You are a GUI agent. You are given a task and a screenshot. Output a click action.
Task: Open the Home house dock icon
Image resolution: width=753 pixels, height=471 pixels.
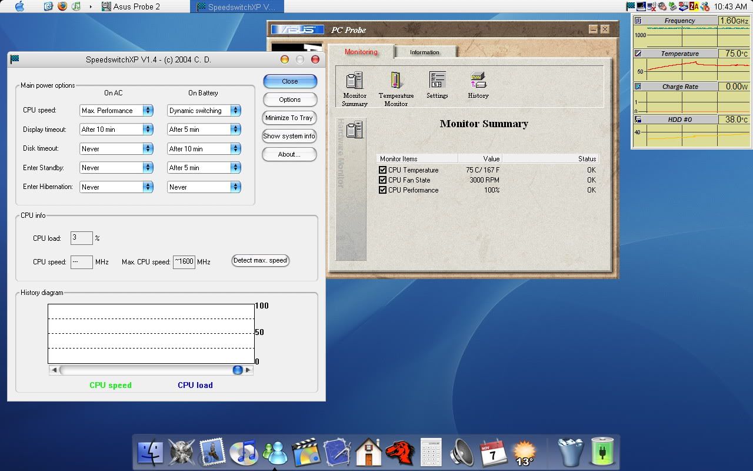click(369, 452)
